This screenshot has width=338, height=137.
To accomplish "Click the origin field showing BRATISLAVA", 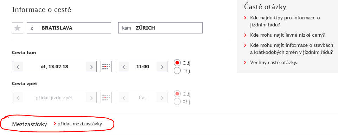I will (69, 28).
